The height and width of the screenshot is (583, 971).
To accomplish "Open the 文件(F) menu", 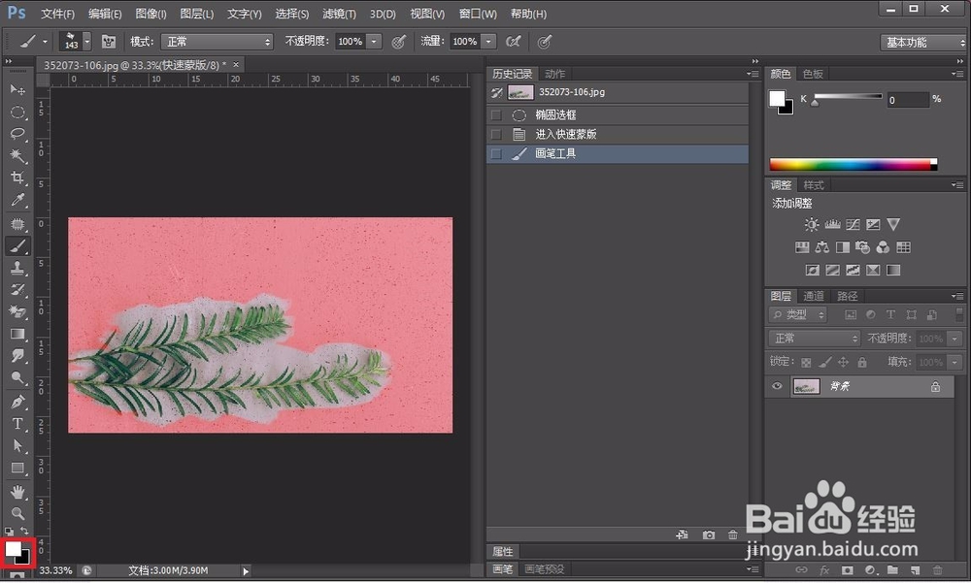I will 57,14.
